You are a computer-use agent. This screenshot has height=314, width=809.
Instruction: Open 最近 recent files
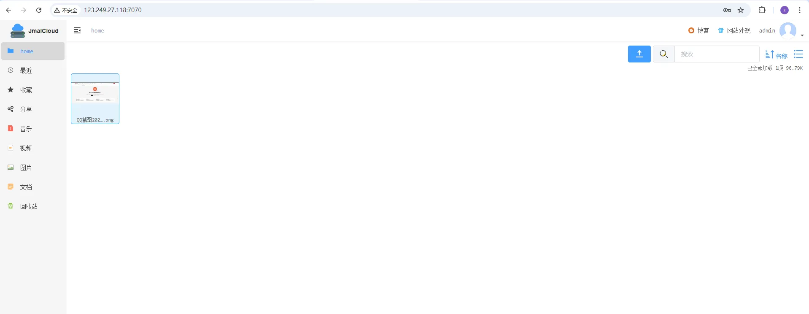33,70
